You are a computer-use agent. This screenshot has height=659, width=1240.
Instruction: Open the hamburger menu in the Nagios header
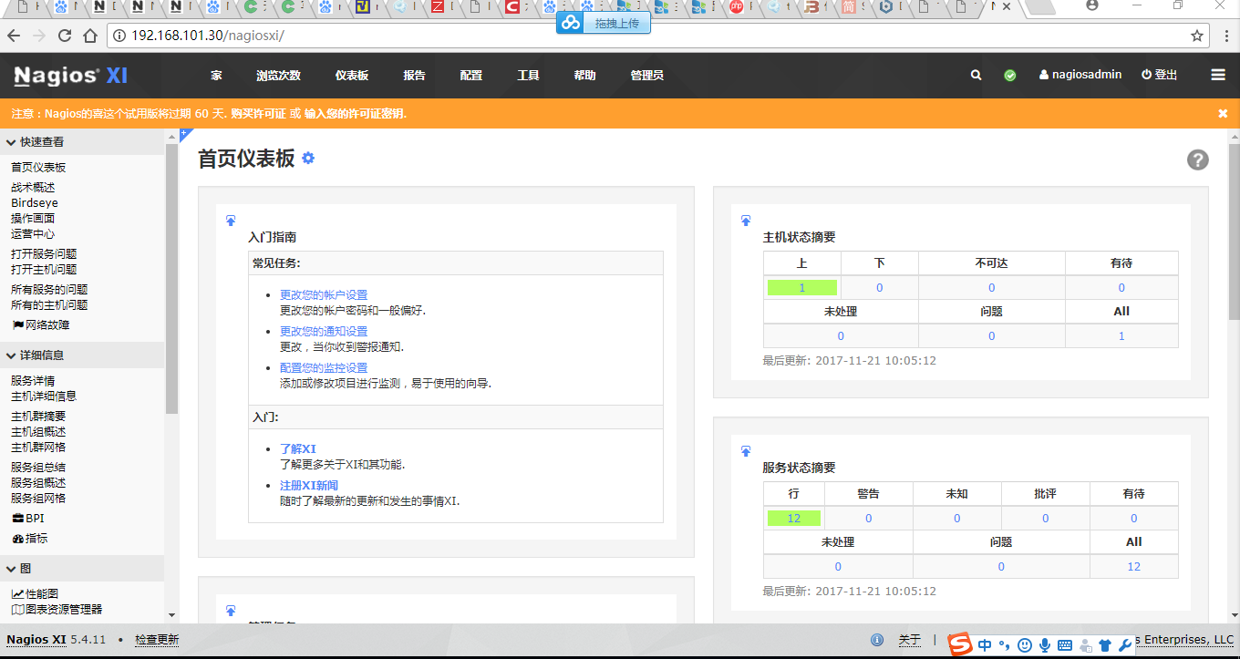[x=1217, y=75]
